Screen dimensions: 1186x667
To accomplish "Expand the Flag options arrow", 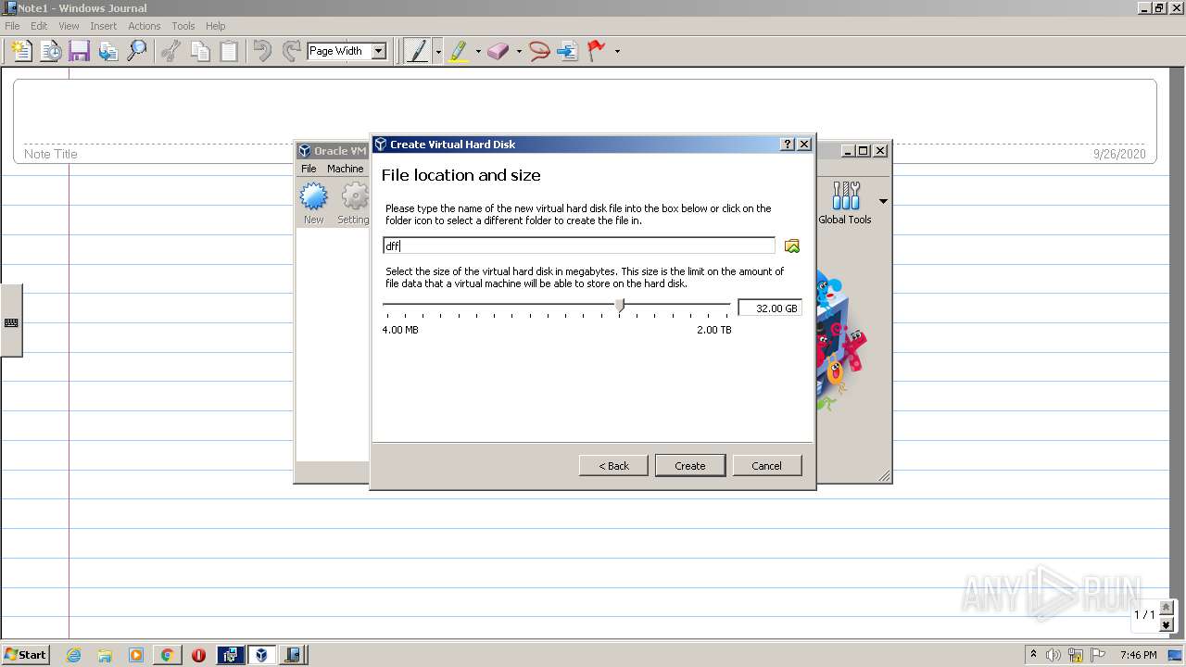I will click(x=617, y=51).
